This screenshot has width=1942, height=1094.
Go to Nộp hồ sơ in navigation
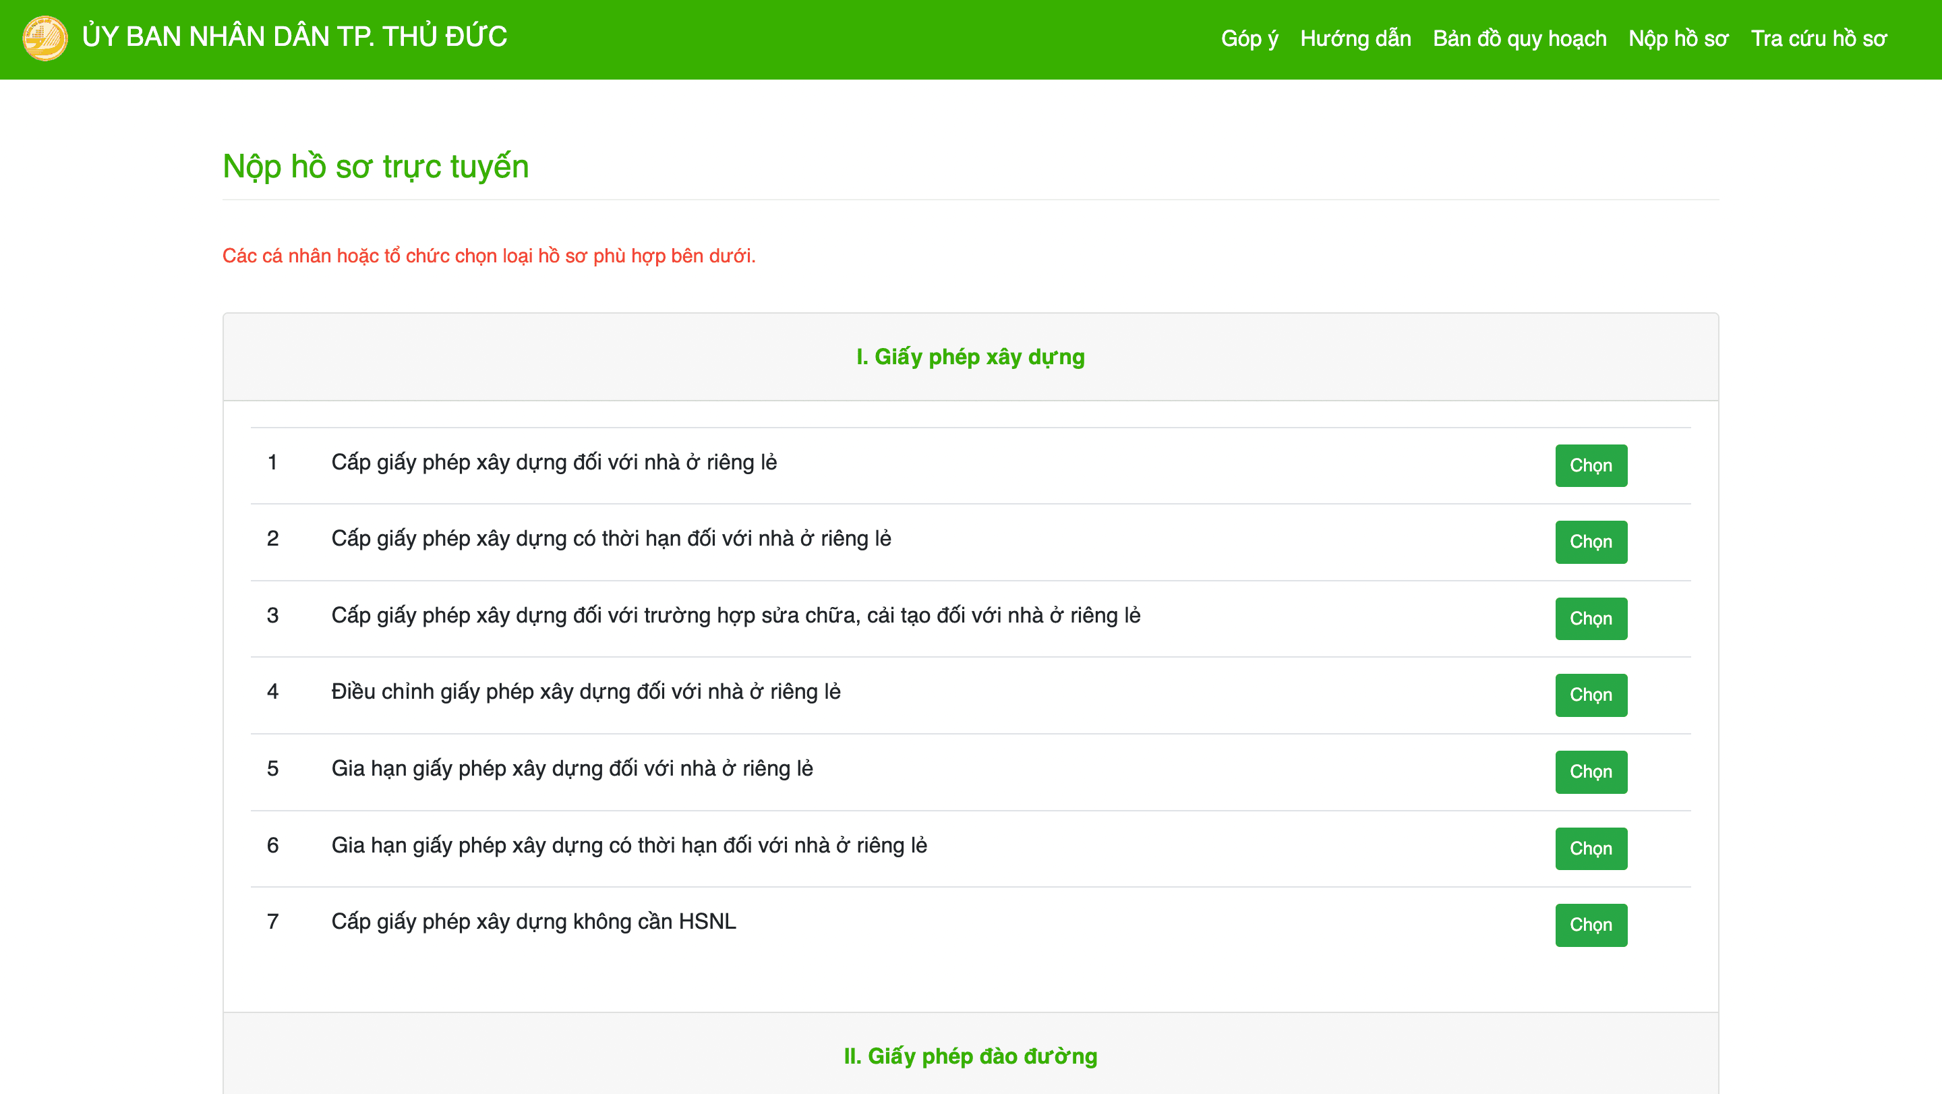pos(1678,38)
